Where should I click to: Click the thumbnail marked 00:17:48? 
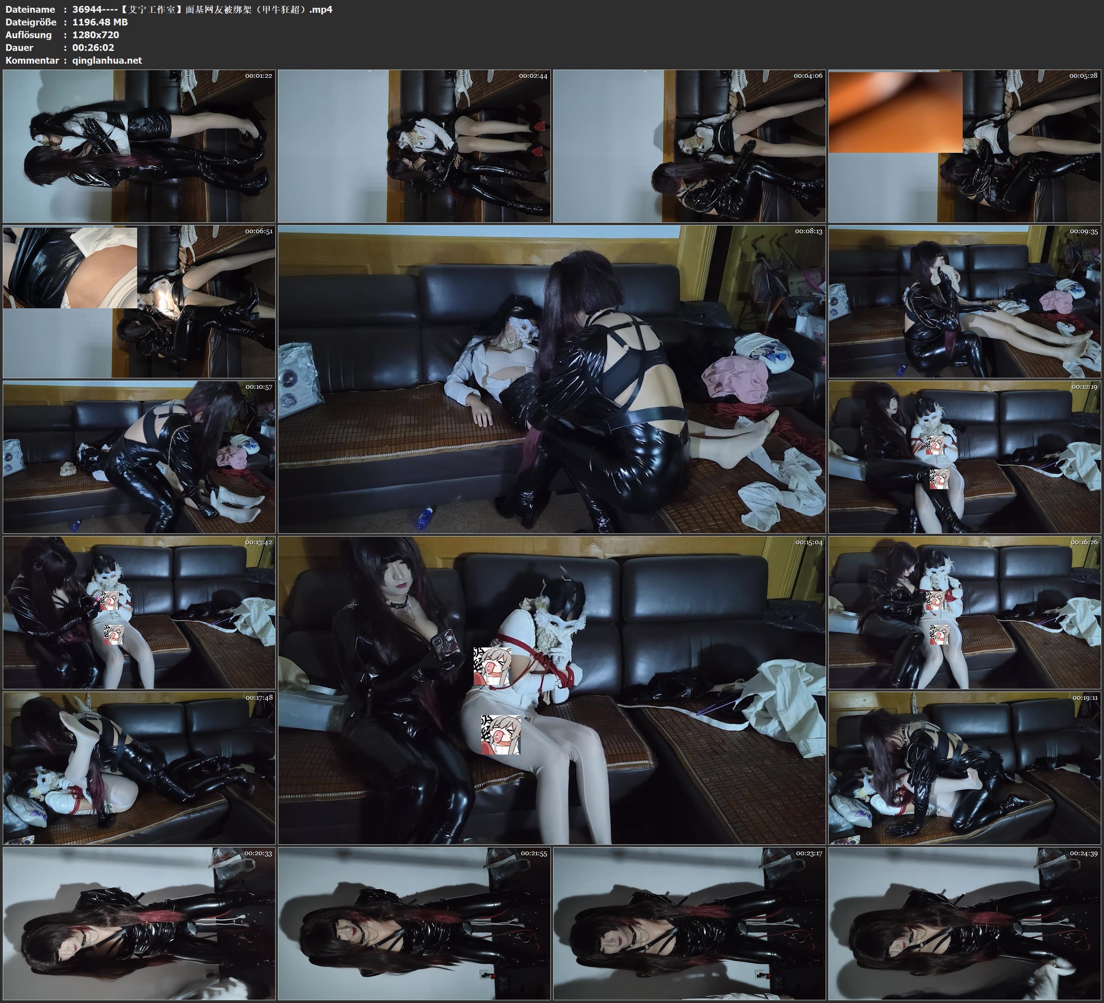tap(139, 768)
